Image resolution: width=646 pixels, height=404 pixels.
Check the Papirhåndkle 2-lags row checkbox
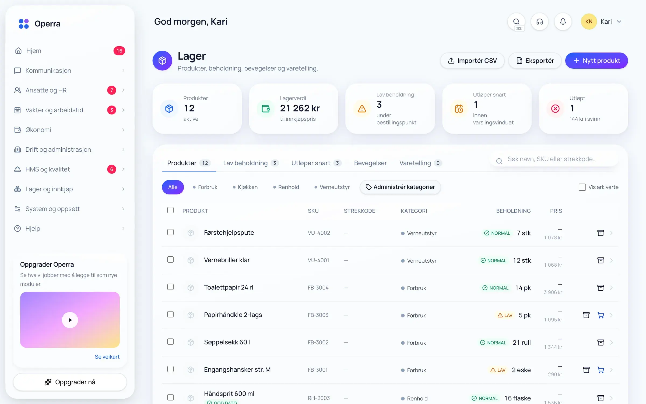pos(170,314)
